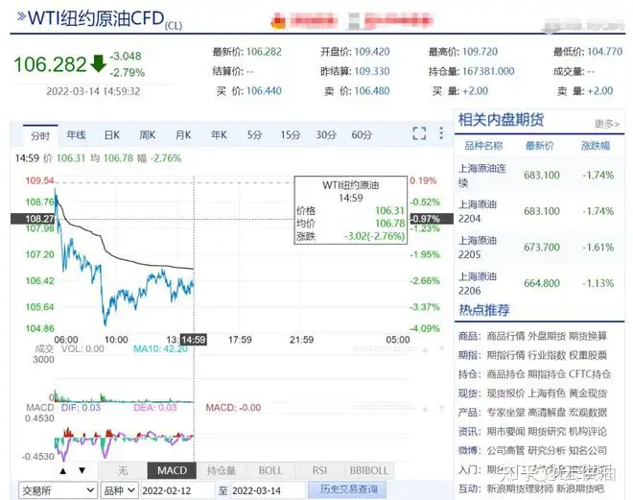Open the 年K chart tab
633x500 pixels.
coord(219,135)
